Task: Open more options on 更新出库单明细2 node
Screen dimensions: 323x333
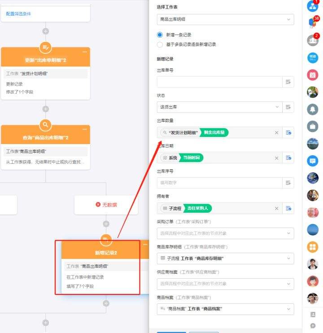Action: (x=85, y=52)
